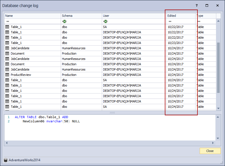Maximize the Database change log window
This screenshot has width=225, height=166.
tap(207, 5)
